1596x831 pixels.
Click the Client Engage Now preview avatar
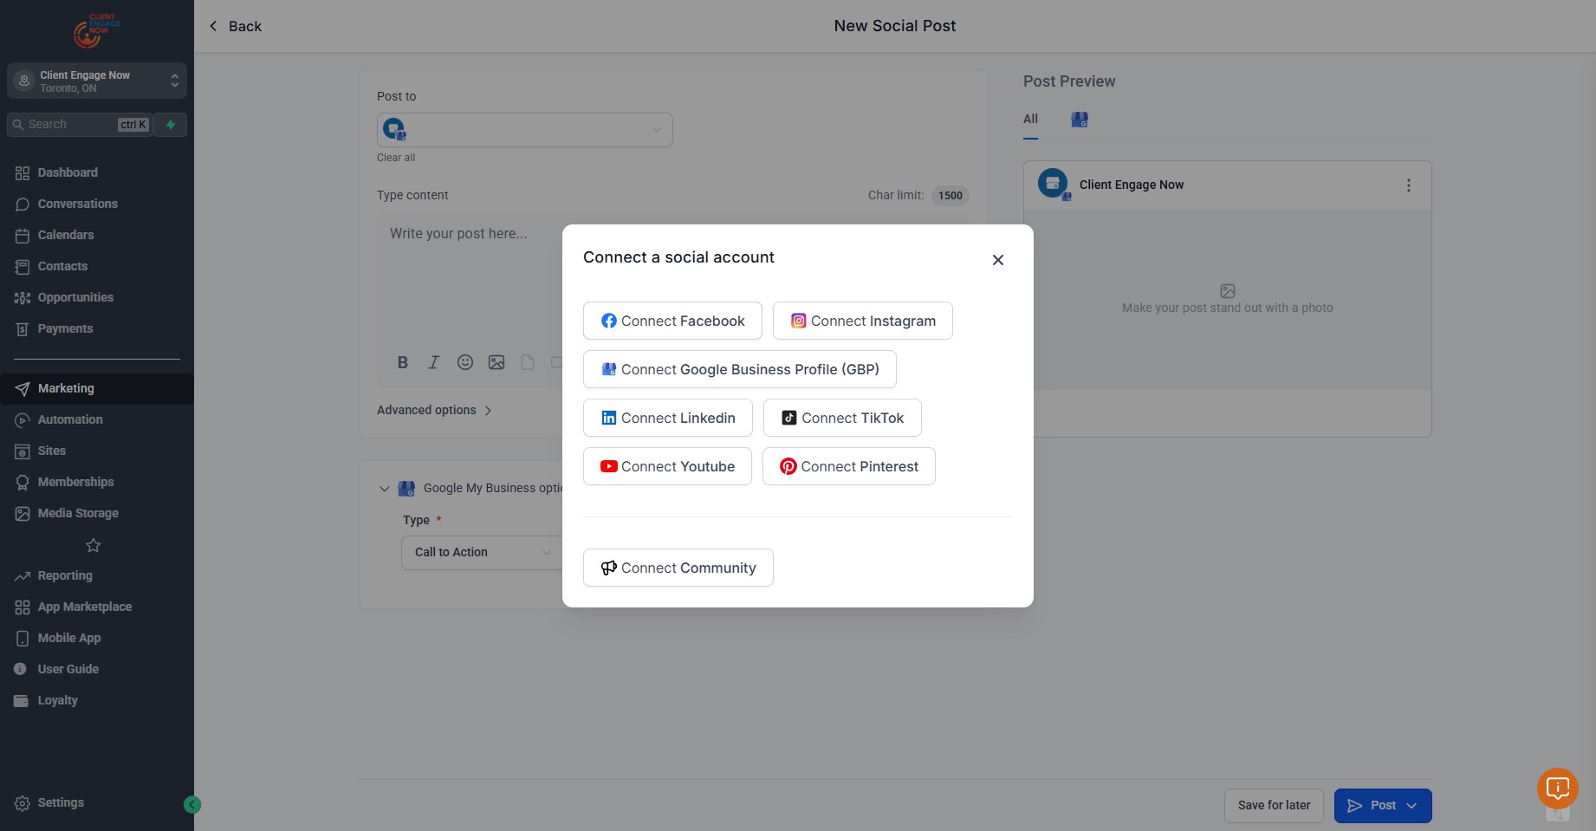coord(1054,184)
